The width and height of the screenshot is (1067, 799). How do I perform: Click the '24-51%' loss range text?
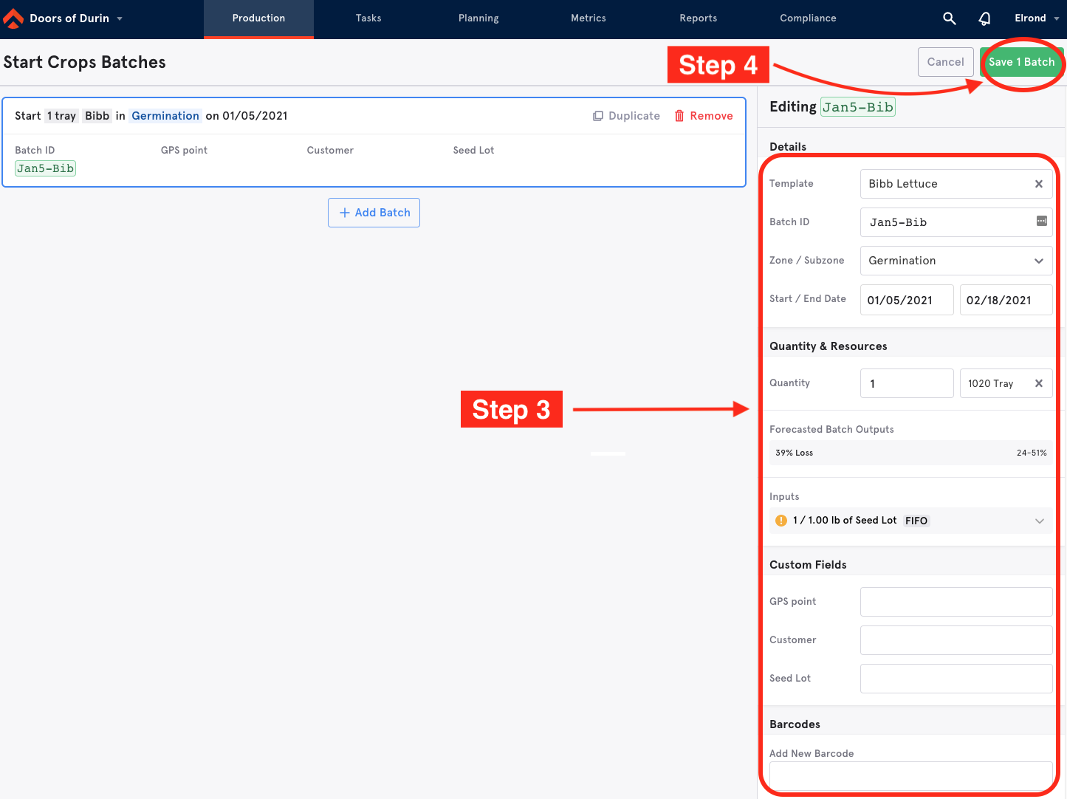pyautogui.click(x=1032, y=453)
